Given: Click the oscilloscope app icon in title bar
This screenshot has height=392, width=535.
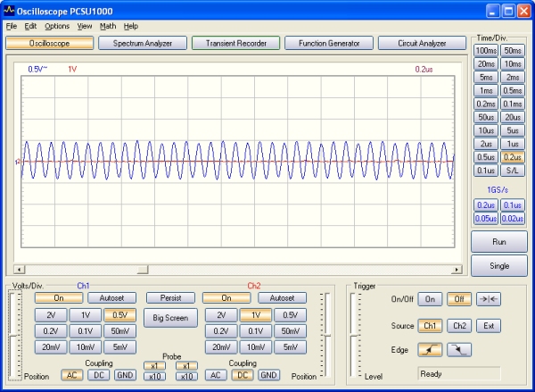Looking at the screenshot, I should click(x=9, y=11).
